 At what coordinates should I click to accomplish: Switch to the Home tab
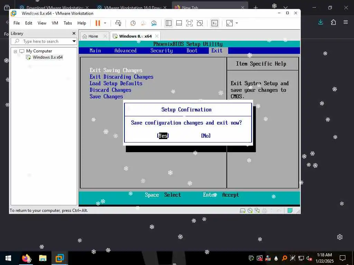point(93,36)
